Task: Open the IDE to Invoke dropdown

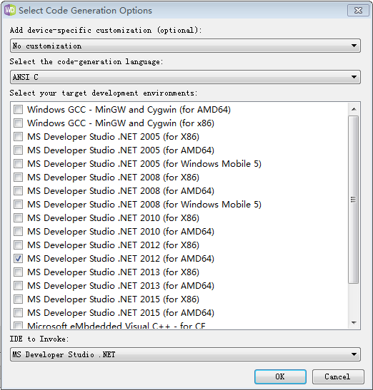Action: point(185,354)
